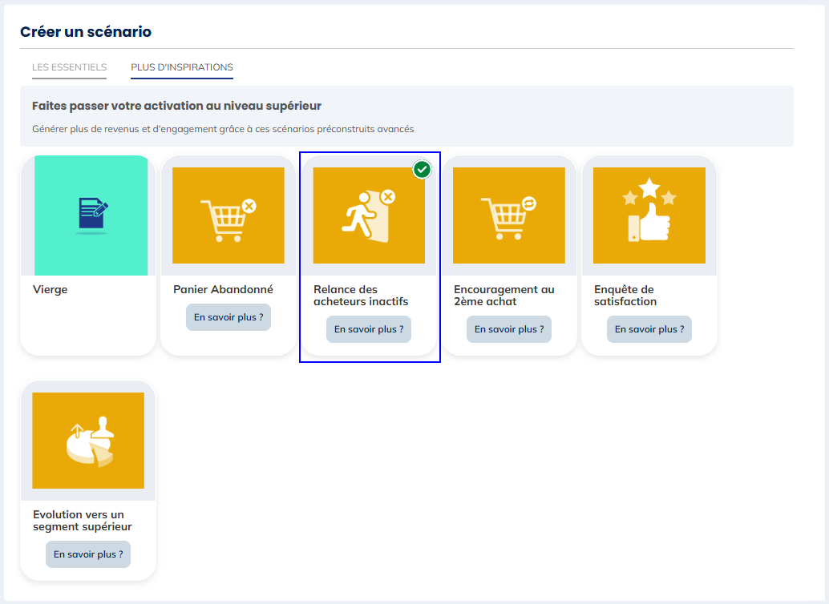Open En savoir plus for Relance des acheteurs inactifs
Image resolution: width=829 pixels, height=604 pixels.
(x=369, y=329)
